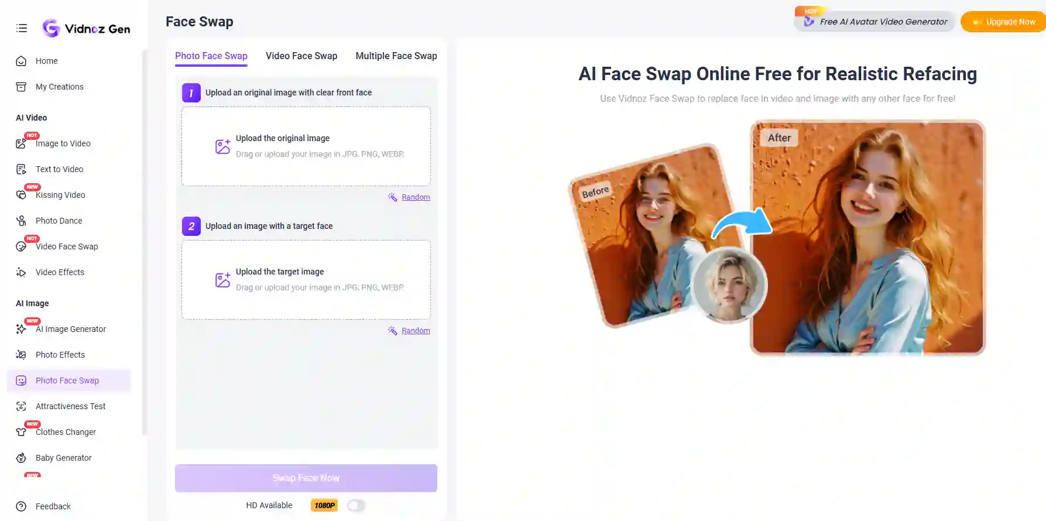Toggle the HD Available 1080P switch

(x=356, y=505)
